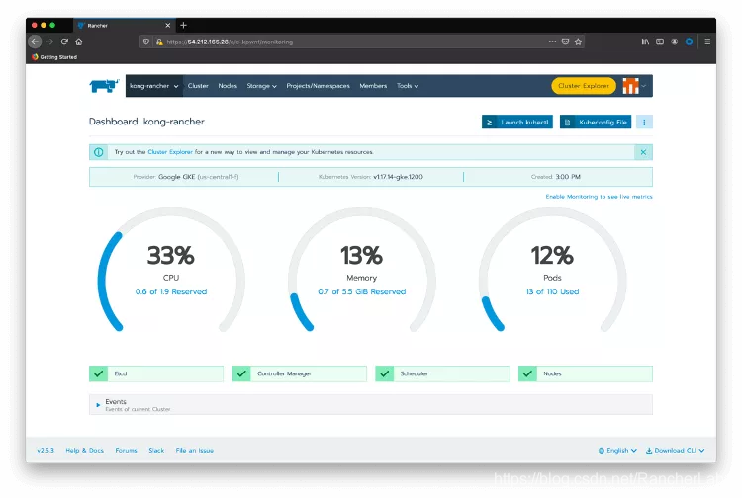Follow the Cluster Explorer banner link
This screenshot has height=498, width=742.
click(x=170, y=152)
